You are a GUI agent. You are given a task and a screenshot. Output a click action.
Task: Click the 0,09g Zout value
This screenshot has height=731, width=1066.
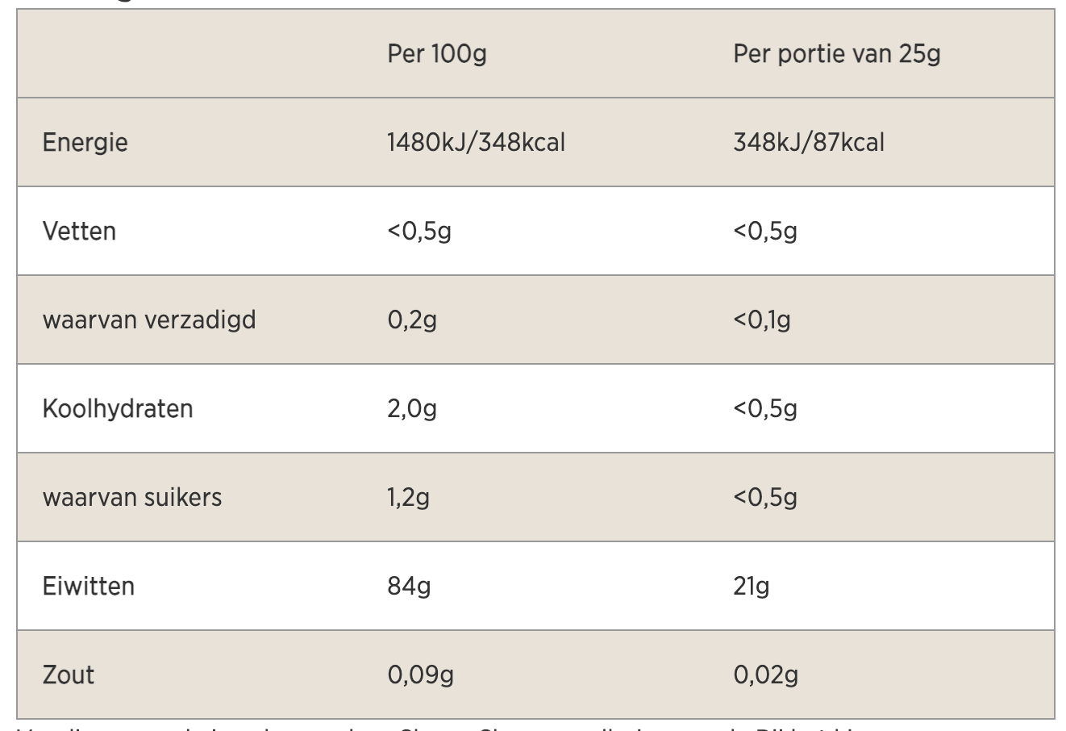pos(420,675)
